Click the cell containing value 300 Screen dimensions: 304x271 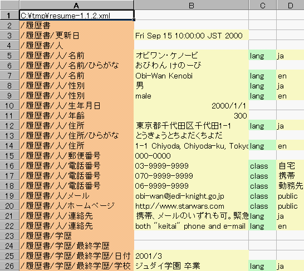pos(191,116)
